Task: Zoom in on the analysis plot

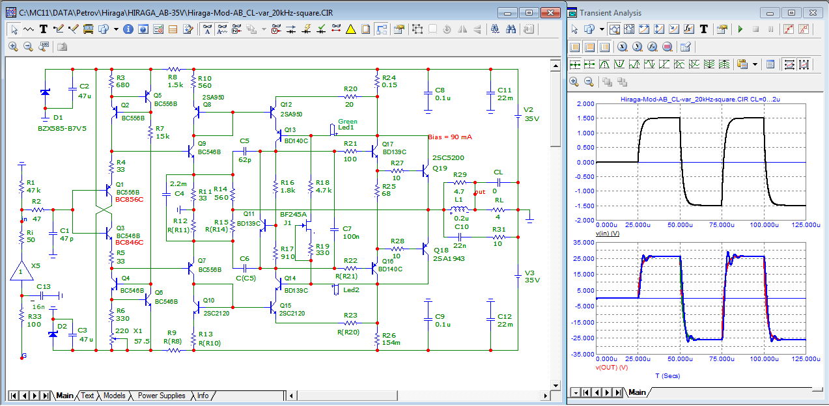Action: click(x=574, y=82)
